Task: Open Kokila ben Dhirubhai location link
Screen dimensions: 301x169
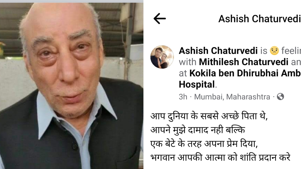Action: coord(245,73)
